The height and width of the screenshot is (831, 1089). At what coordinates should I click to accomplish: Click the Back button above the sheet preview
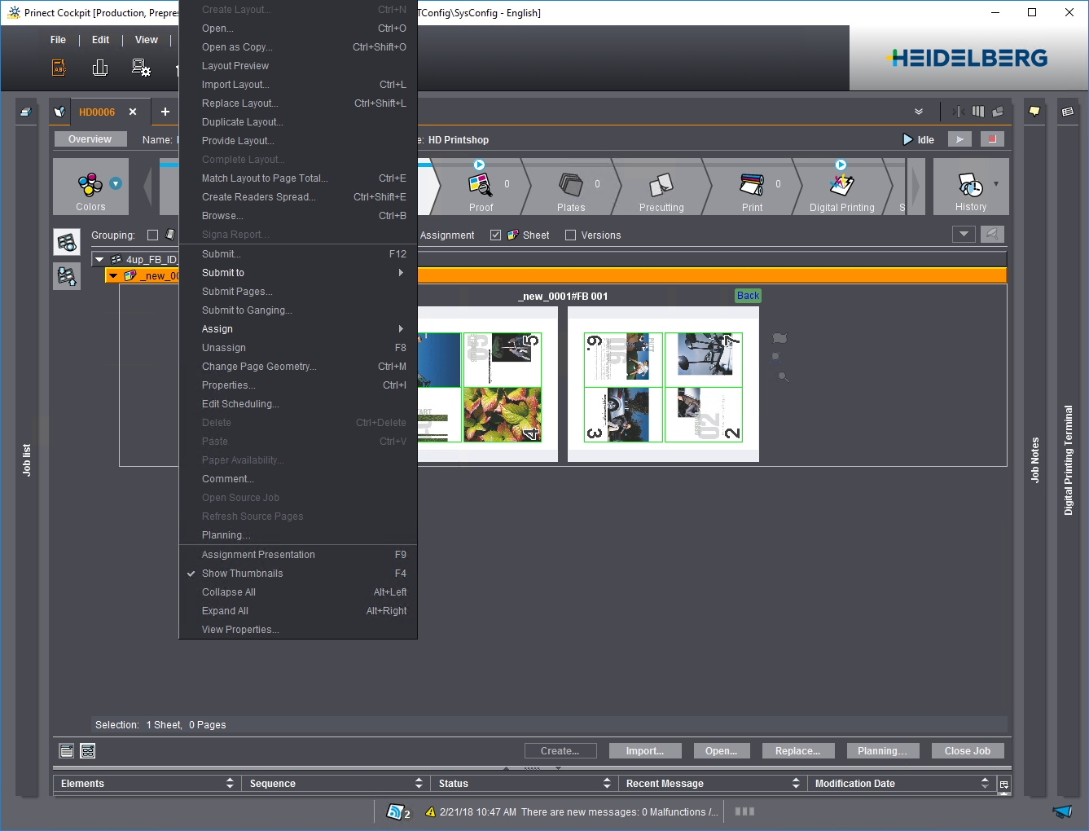point(747,295)
